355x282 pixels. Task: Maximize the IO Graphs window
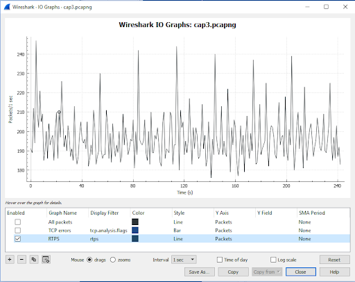pyautogui.click(x=326, y=7)
